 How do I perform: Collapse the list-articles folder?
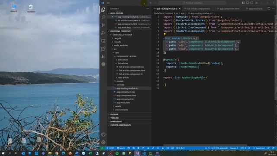pyautogui.click(x=129, y=63)
